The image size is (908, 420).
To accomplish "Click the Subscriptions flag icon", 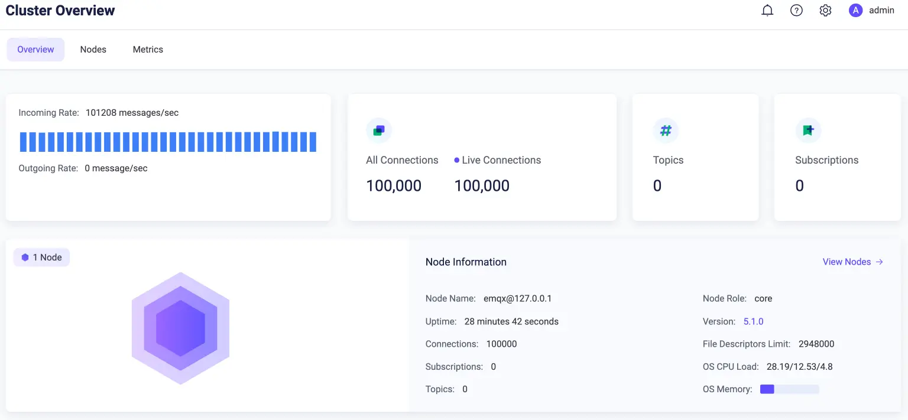I will click(808, 130).
